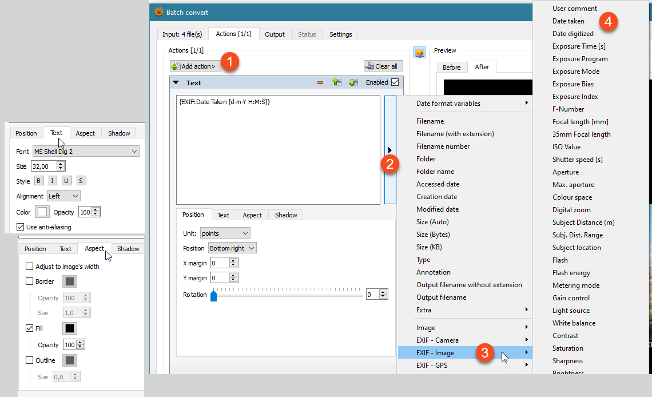Click the black Fill color swatch
The height and width of the screenshot is (397, 652).
tap(69, 328)
